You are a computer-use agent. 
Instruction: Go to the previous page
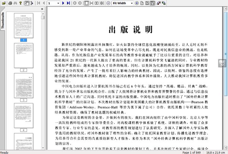click(x=44, y=3)
